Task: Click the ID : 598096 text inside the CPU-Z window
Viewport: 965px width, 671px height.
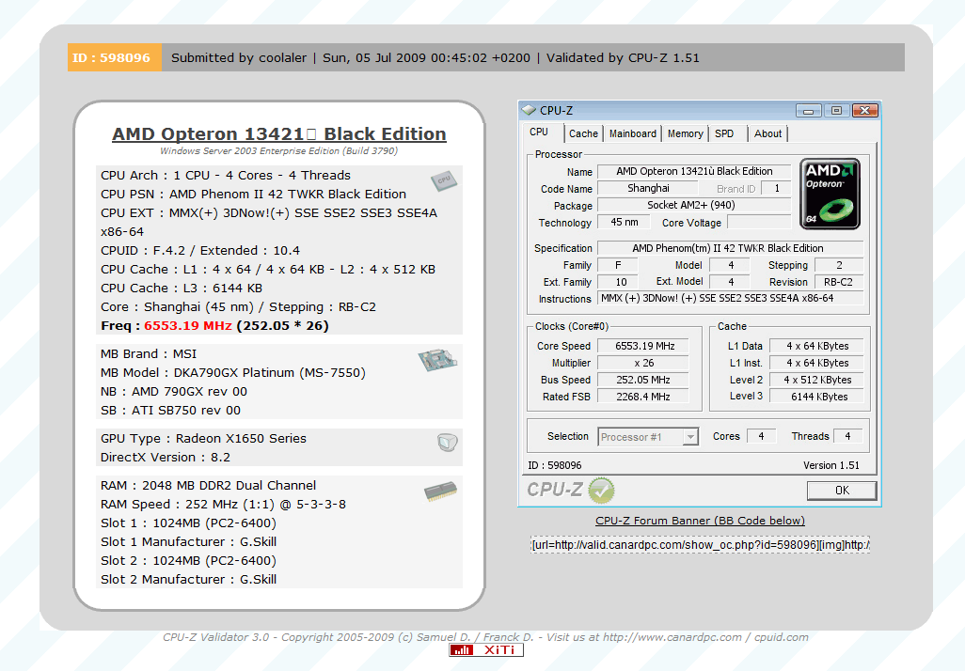Action: click(x=555, y=465)
